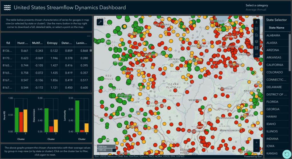Select CALIFORNIA in the State Selector
Image resolution: width=292 pixels, height=159 pixels.
coord(275,65)
